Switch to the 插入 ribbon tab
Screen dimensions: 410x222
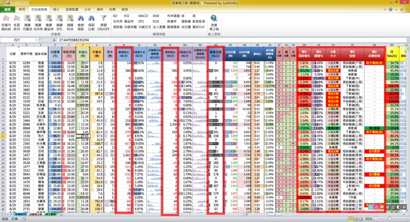pos(56,9)
